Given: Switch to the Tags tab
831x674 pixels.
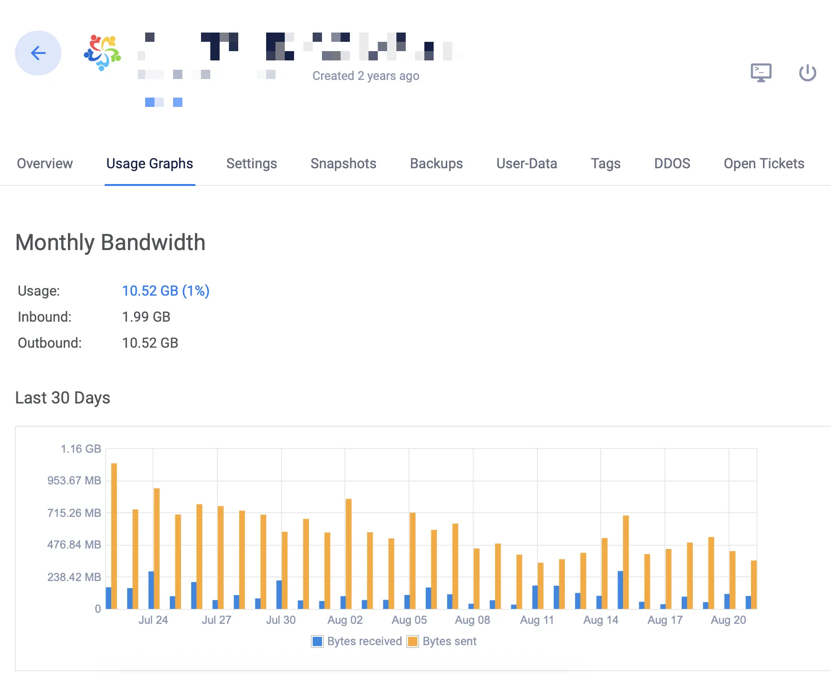Looking at the screenshot, I should pyautogui.click(x=606, y=164).
